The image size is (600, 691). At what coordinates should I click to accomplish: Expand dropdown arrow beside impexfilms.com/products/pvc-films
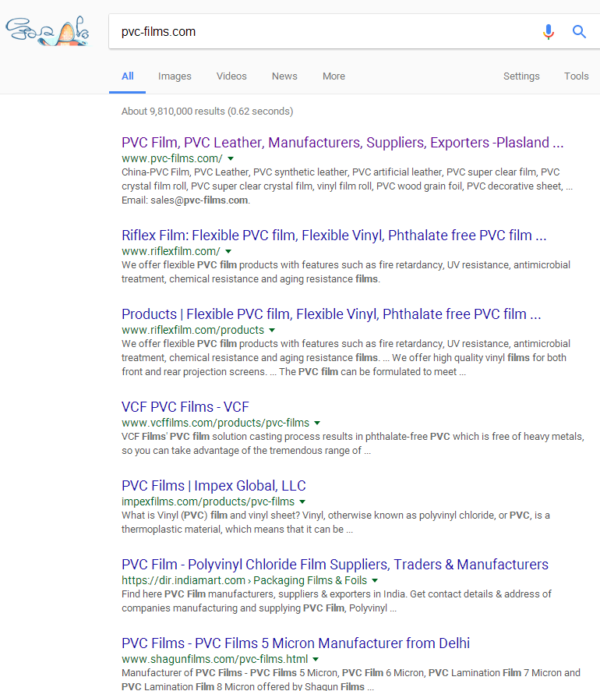tap(302, 502)
